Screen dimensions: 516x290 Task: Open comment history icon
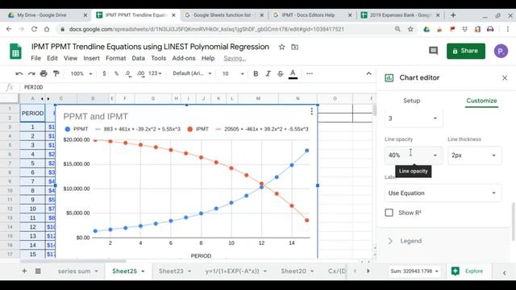click(x=434, y=51)
